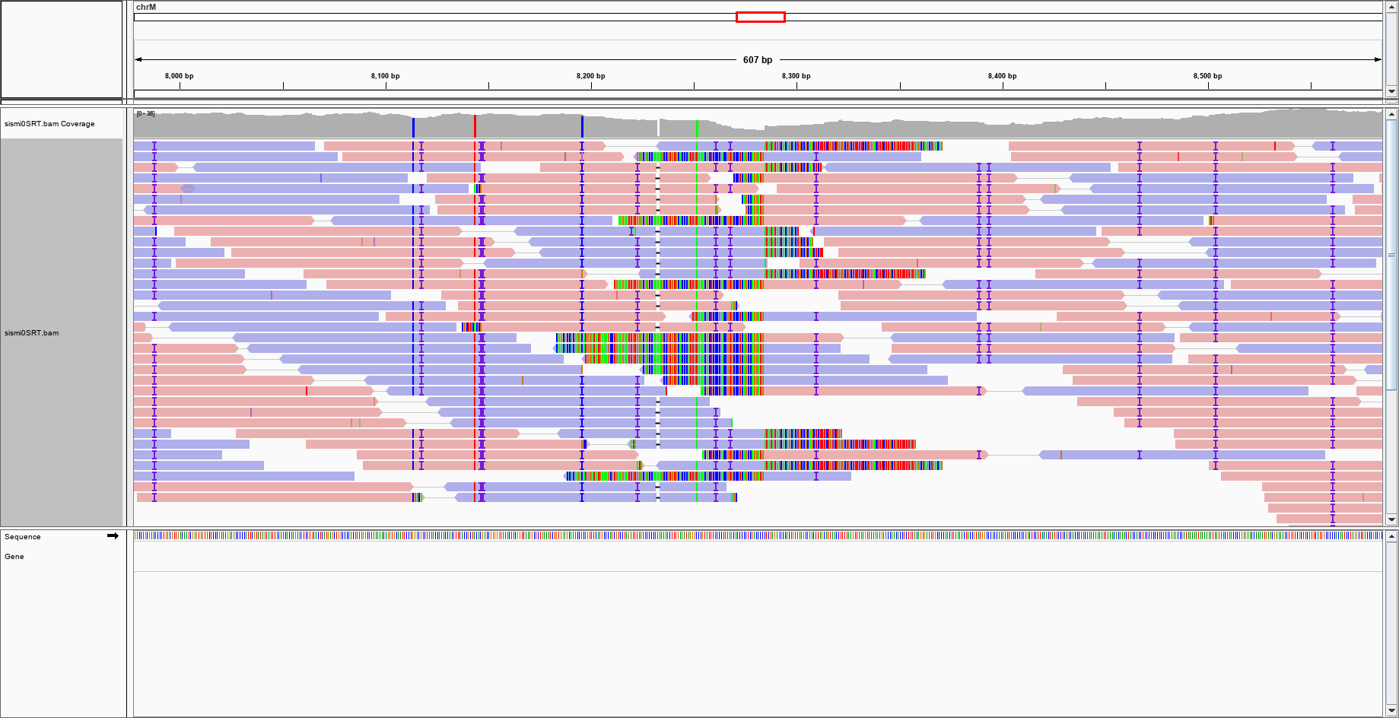Click the red mismatch bar in coverage track
The width and height of the screenshot is (1399, 718).
pyautogui.click(x=475, y=126)
